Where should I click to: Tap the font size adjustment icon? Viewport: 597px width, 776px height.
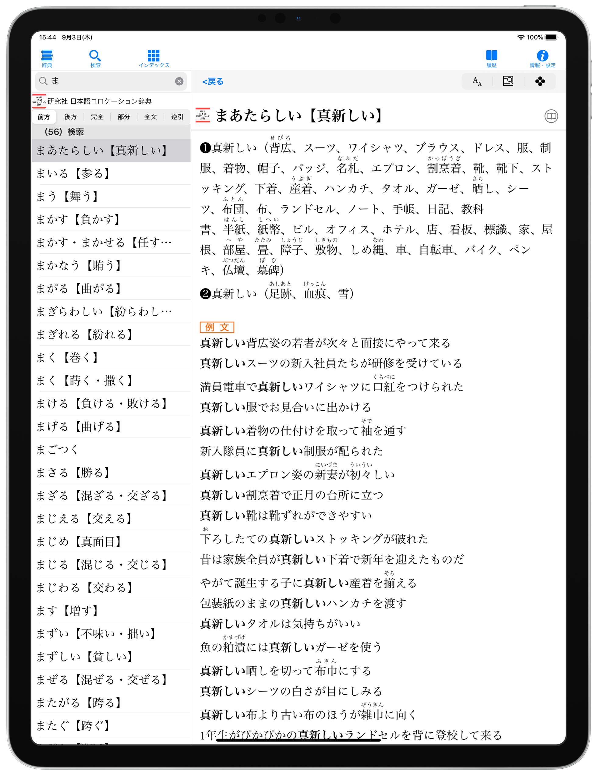[477, 81]
